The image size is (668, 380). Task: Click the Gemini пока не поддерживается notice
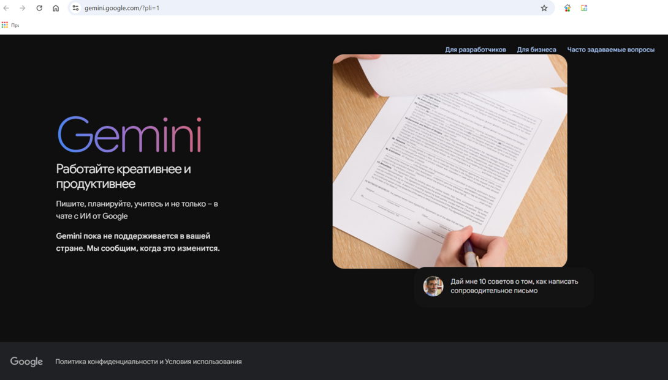138,242
